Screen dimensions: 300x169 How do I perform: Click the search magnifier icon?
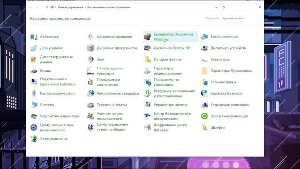click(x=260, y=8)
